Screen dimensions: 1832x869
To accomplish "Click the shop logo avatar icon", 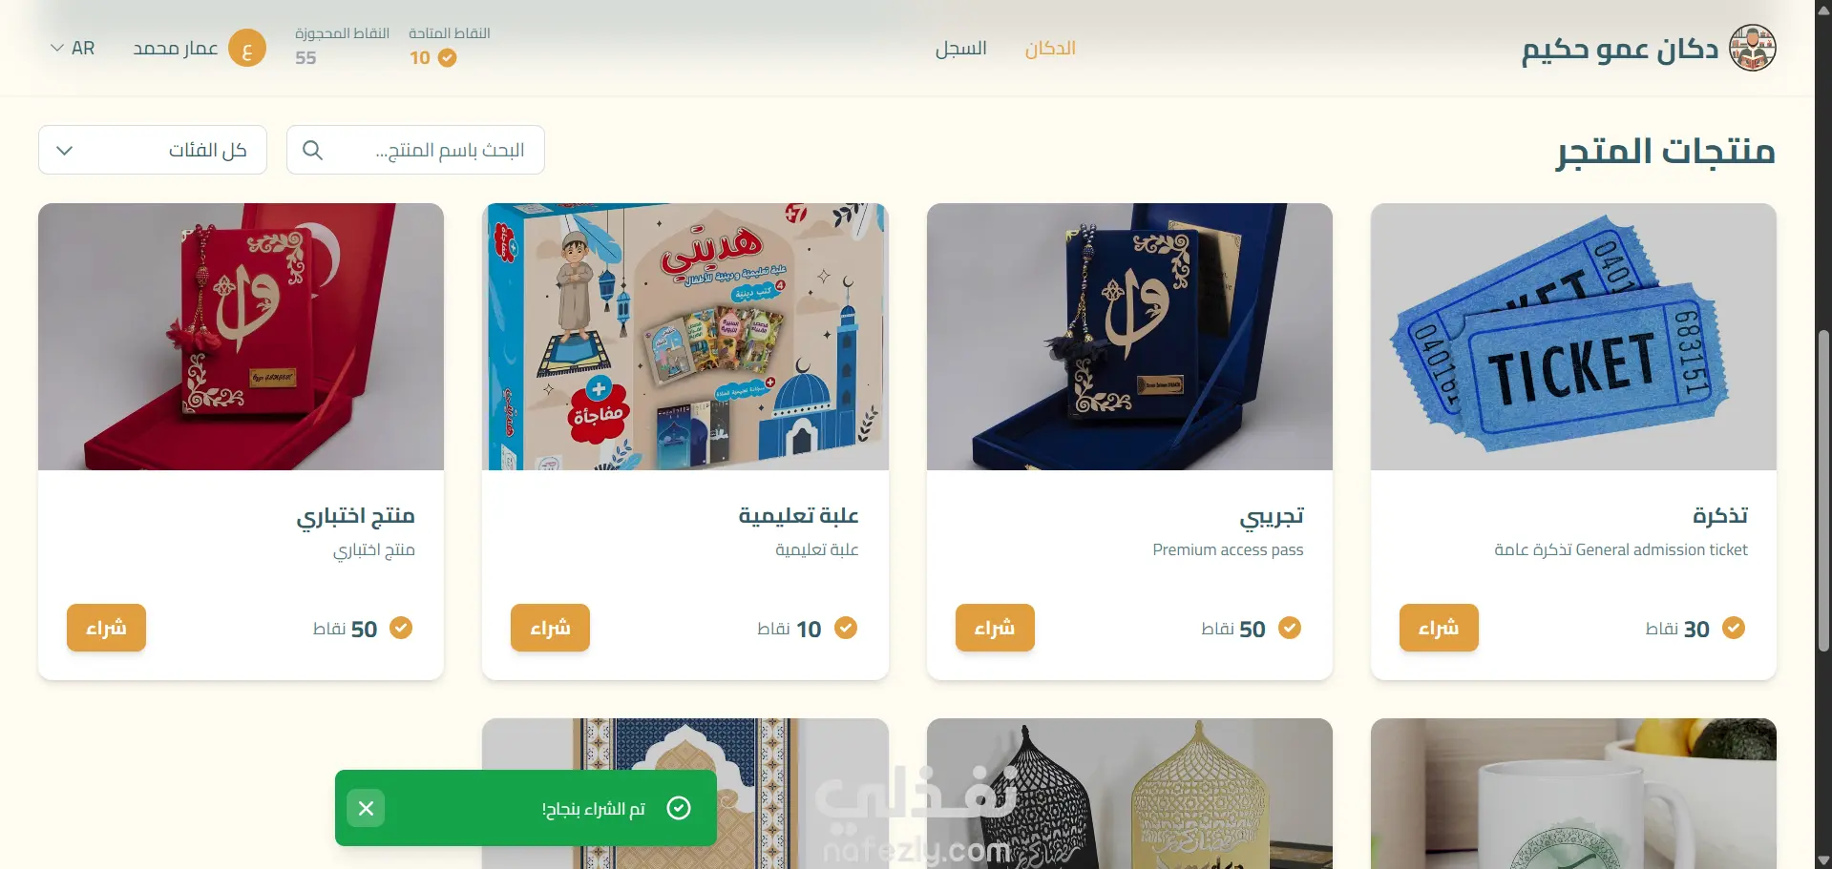I will [x=1753, y=48].
